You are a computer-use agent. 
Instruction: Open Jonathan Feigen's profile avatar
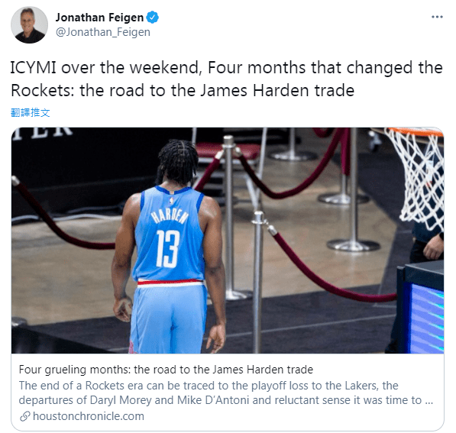pyautogui.click(x=29, y=25)
